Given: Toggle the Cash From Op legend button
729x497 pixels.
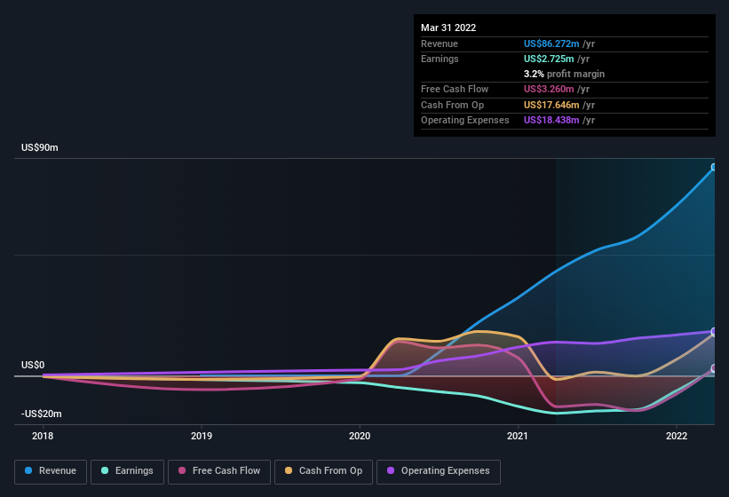Looking at the screenshot, I should 323,471.
